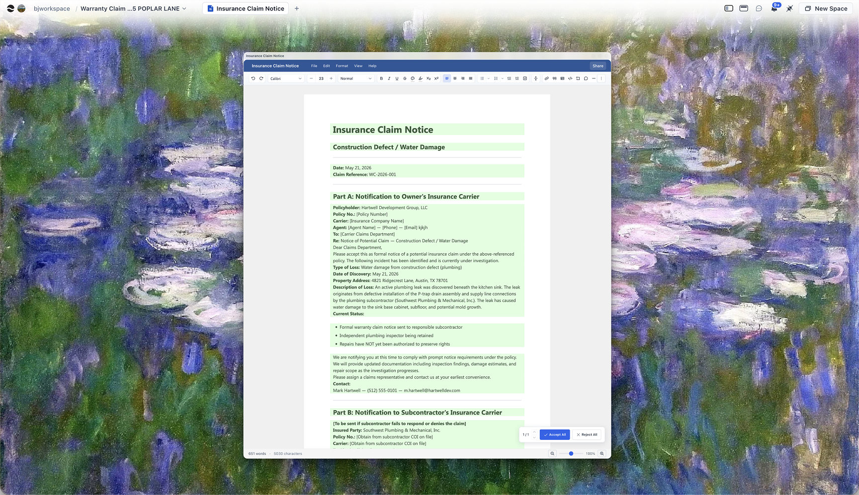
Task: Align text right
Action: point(463,78)
